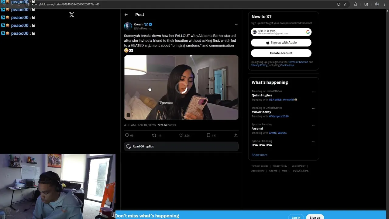Open trending topic #USAHockey
The height and width of the screenshot is (219, 389).
coord(261,112)
